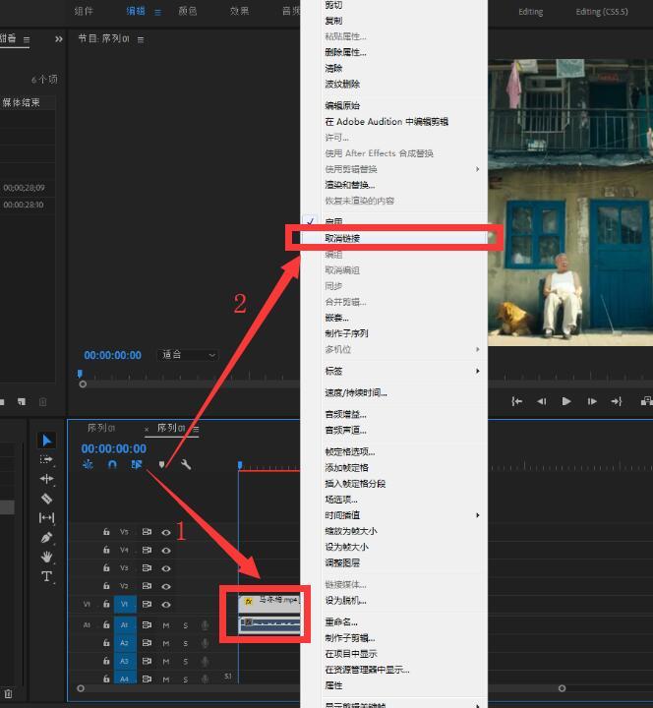The height and width of the screenshot is (708, 653).
Task: Toggle Linked Selection in timeline
Action: point(137,464)
